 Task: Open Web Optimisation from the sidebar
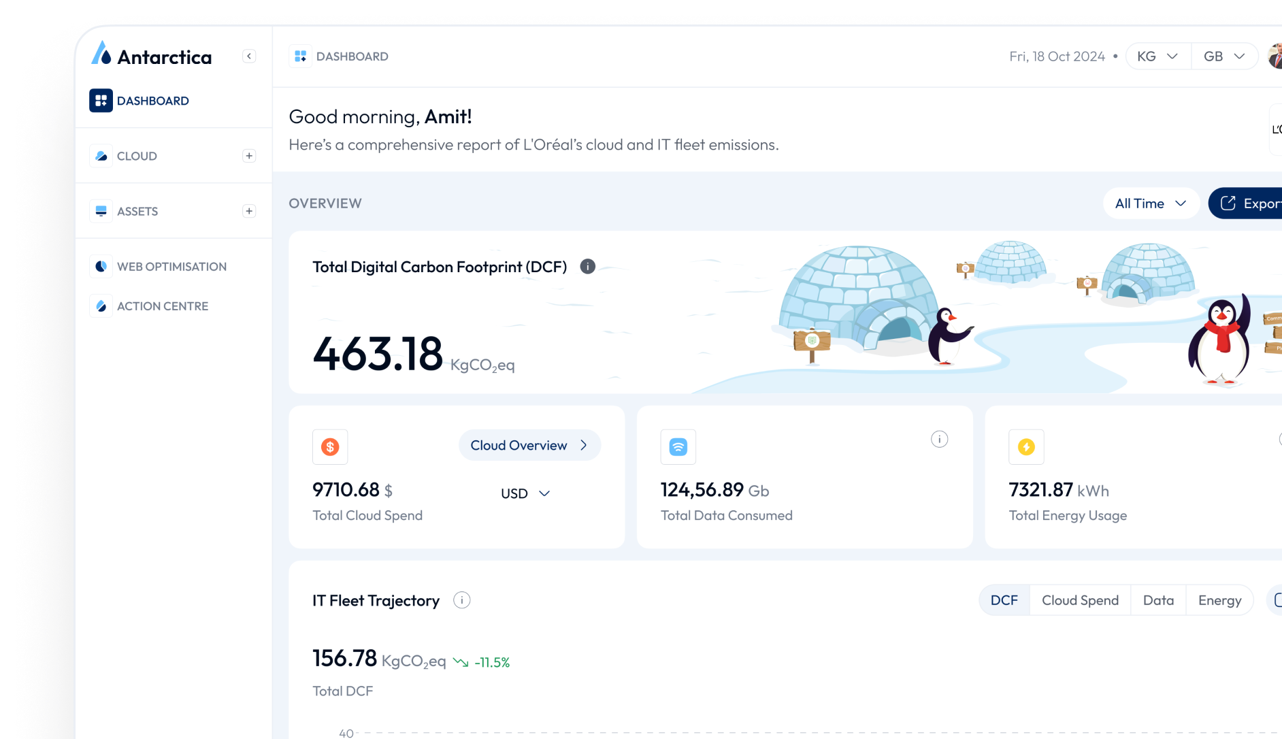171,267
